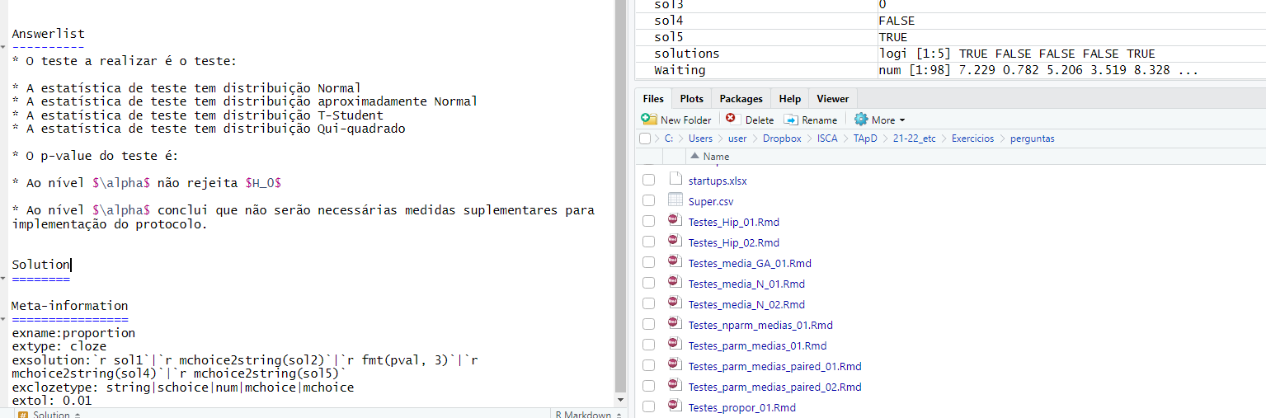The width and height of the screenshot is (1266, 418).
Task: Click the editor scrollbar down arrow
Action: point(621,400)
